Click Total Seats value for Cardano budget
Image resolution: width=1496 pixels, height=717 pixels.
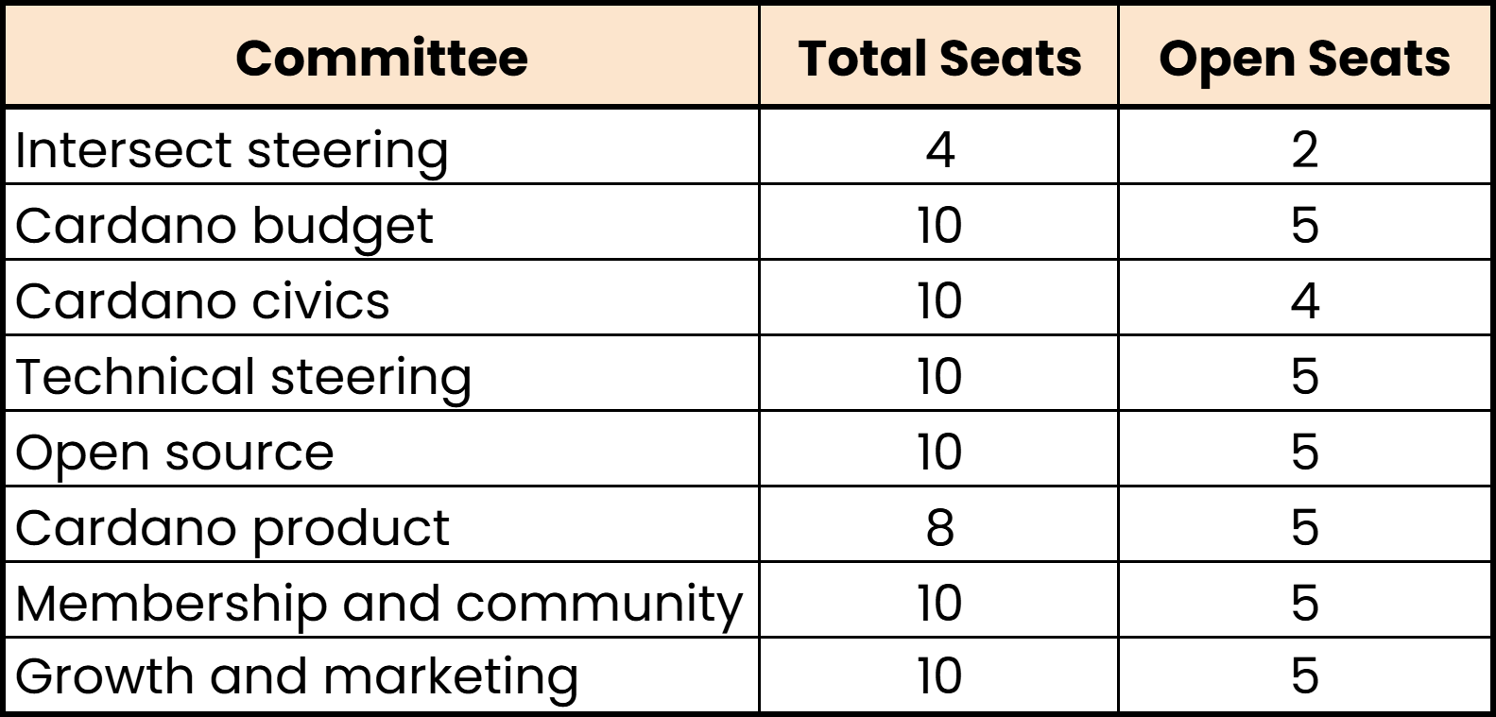[939, 225]
